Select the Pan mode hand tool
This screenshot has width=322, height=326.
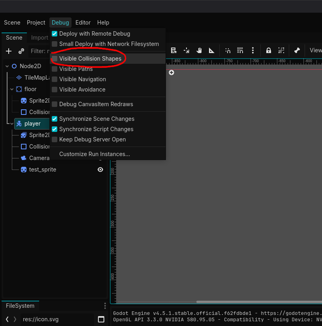pos(199,50)
